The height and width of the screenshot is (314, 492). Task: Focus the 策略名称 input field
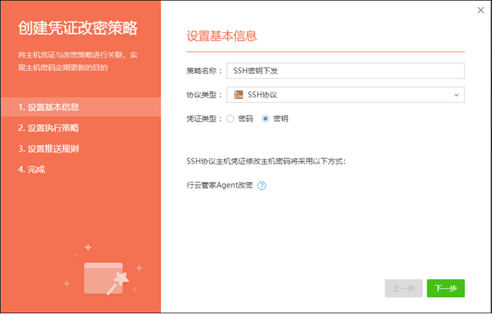(345, 70)
